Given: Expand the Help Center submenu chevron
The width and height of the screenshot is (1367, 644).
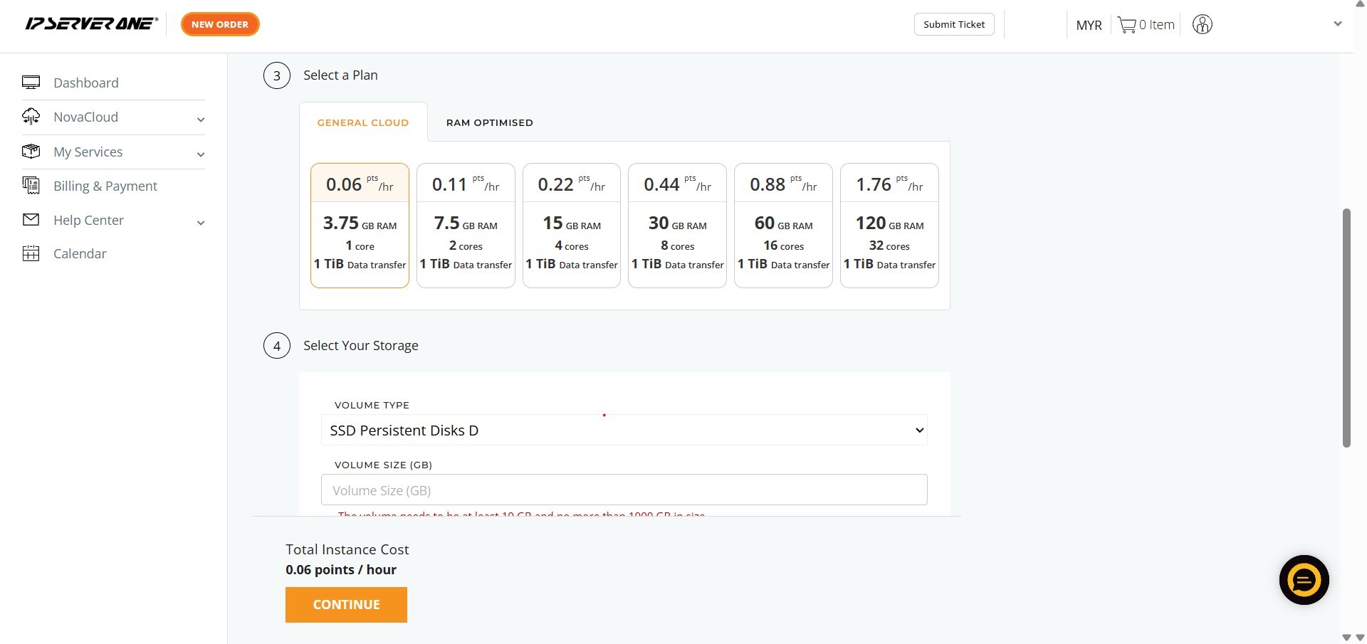Looking at the screenshot, I should (201, 223).
